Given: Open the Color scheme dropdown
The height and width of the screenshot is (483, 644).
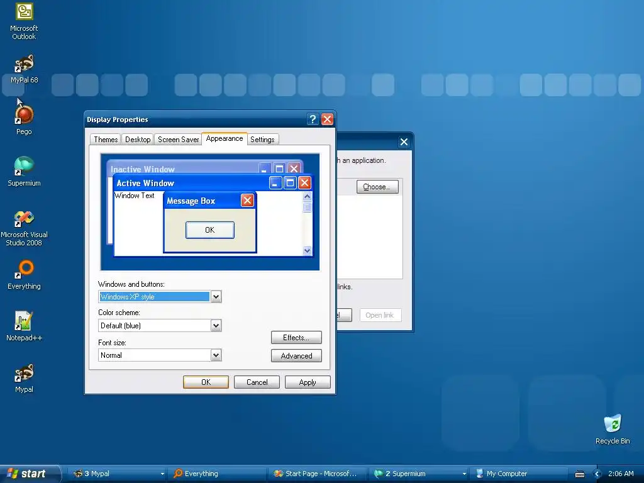Looking at the screenshot, I should point(216,326).
